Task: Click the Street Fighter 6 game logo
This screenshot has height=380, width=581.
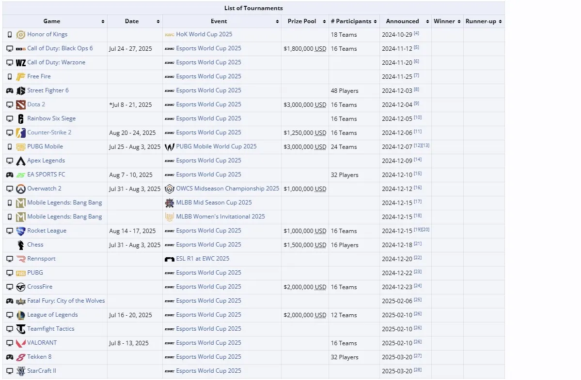Action: point(21,90)
